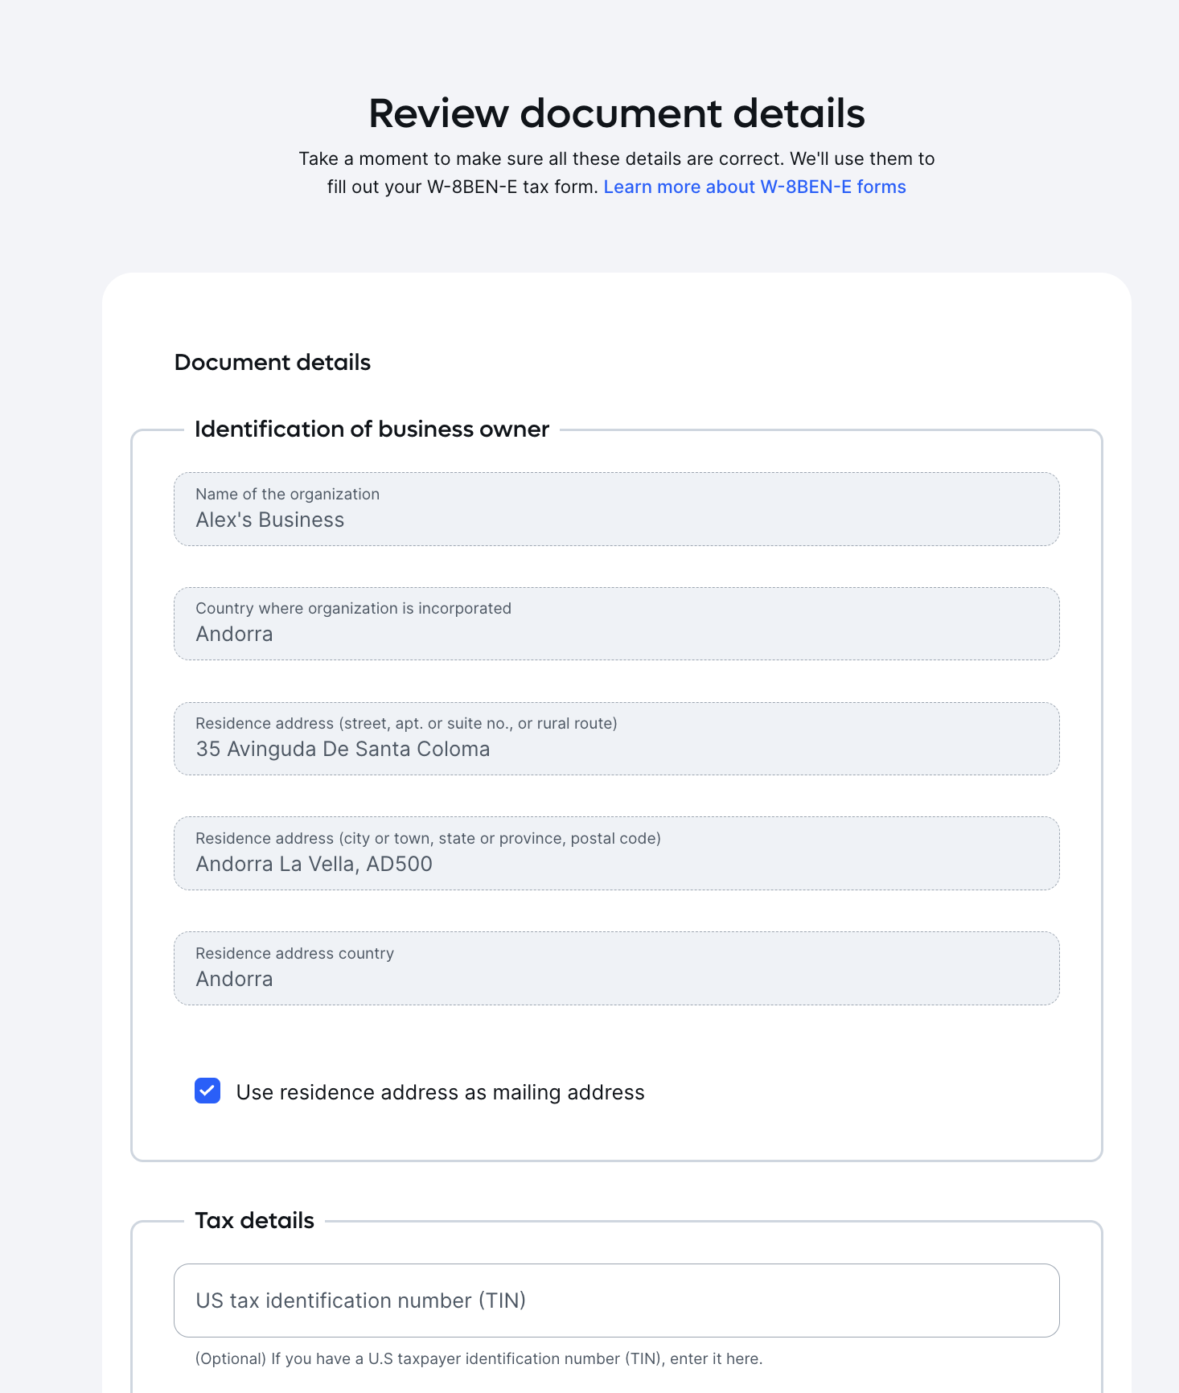This screenshot has width=1179, height=1393.
Task: Select the residence street address field
Action: (x=617, y=739)
